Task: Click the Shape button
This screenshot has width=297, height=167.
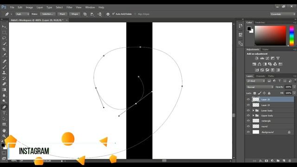Action: click(75, 14)
